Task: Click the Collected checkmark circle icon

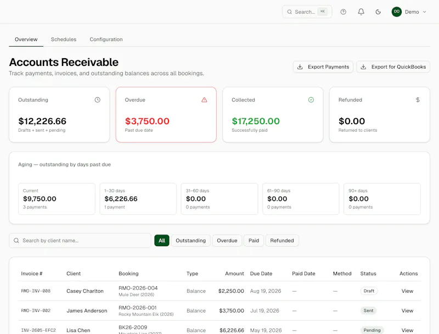Action: (311, 100)
